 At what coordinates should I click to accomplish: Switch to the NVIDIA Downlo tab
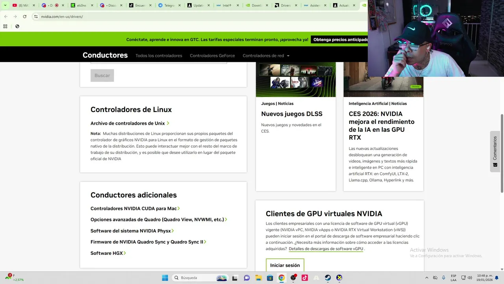pyautogui.click(x=257, y=6)
